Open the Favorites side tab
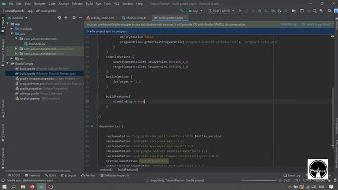Screen dimensions: 338x190 3,132
